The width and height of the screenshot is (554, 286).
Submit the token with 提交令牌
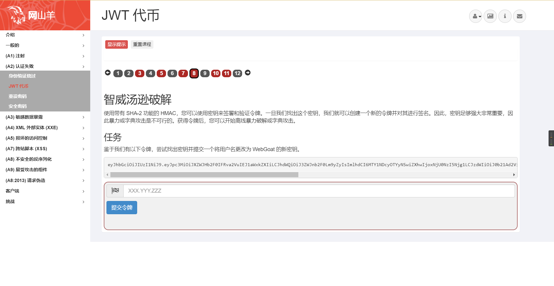coord(122,208)
